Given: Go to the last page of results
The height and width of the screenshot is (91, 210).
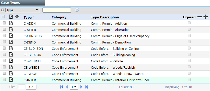Looking at the screenshot, I should click(87, 87).
